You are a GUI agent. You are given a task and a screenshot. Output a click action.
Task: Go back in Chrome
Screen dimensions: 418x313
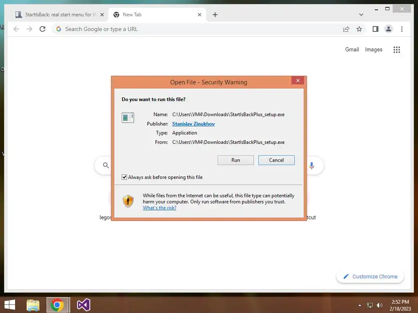pos(16,29)
